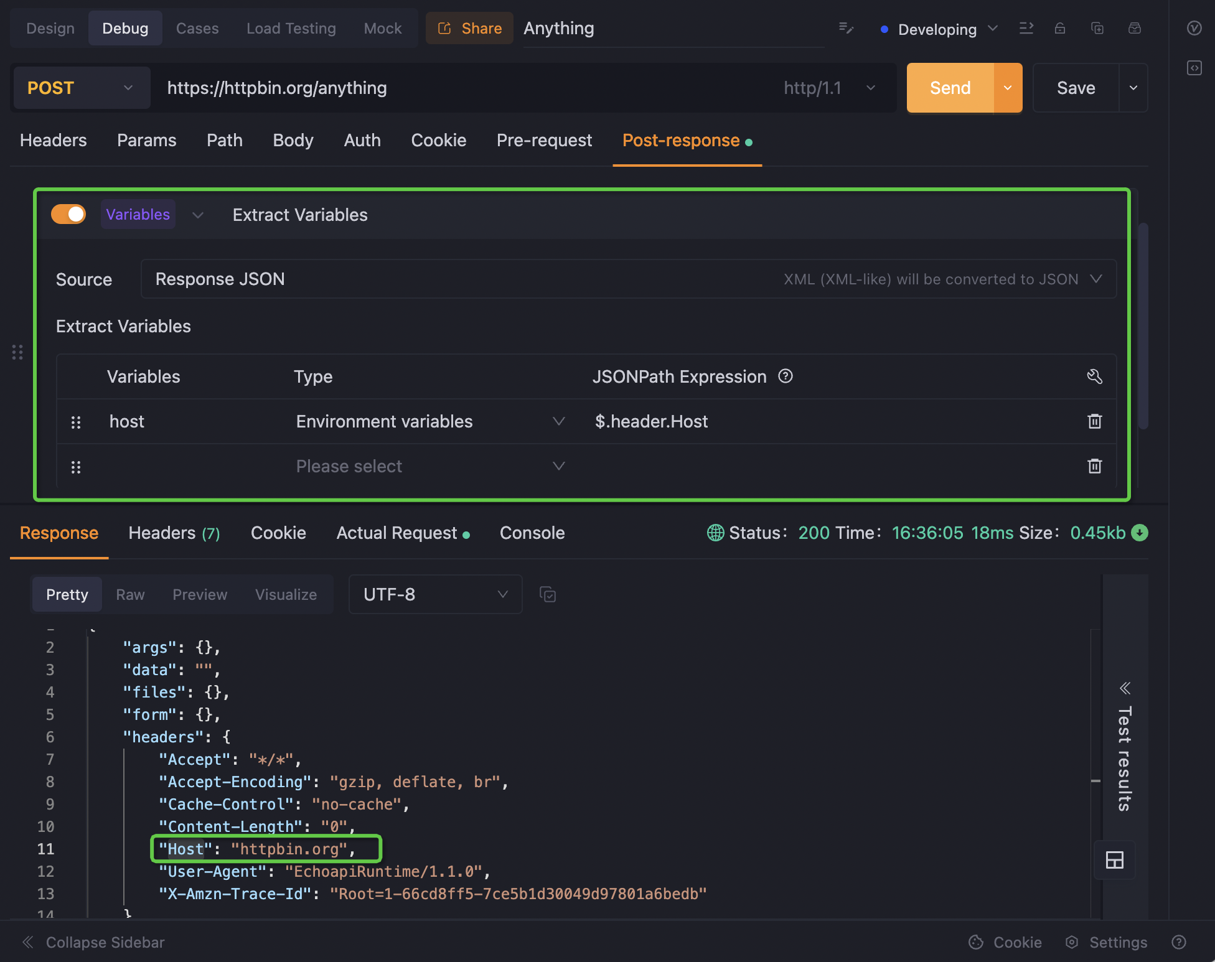Click the post-response panel vertical scrollbar

1143,325
